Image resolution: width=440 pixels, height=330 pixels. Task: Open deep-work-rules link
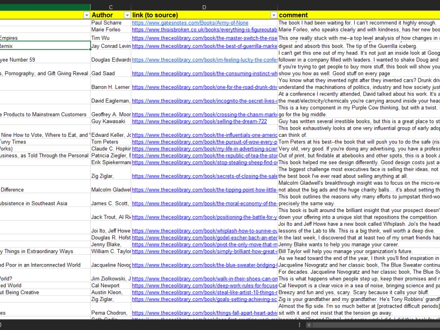pos(204,286)
